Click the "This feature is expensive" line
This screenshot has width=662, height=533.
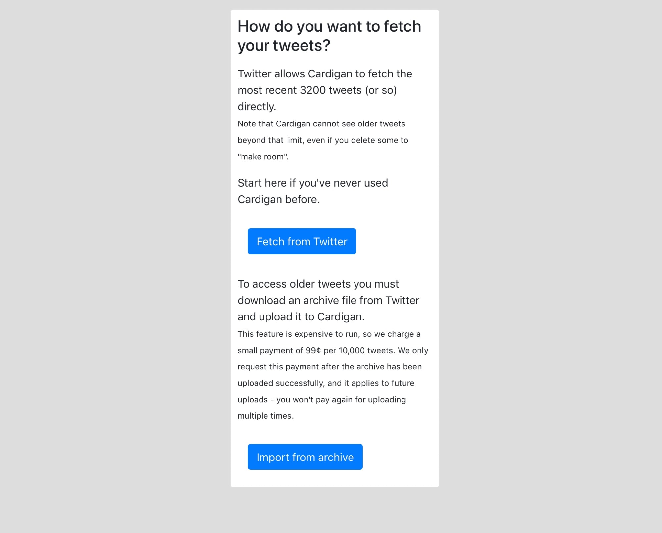pyautogui.click(x=329, y=334)
